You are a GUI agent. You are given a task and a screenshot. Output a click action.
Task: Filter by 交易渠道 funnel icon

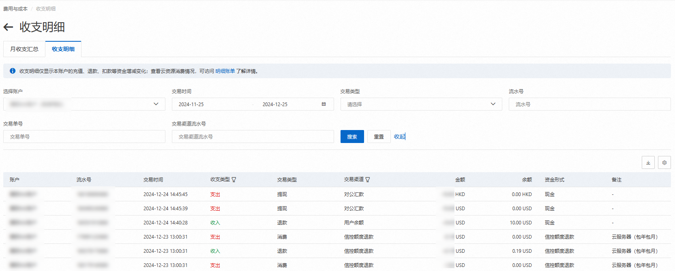[368, 179]
